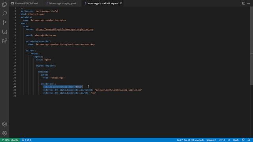The width and height of the screenshot is (253, 142).
Task: Click on 'apiVersion: cert-manager.io/v1' line
Action: pos(40,11)
